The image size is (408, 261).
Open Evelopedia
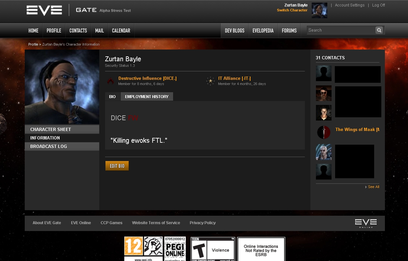[263, 31]
